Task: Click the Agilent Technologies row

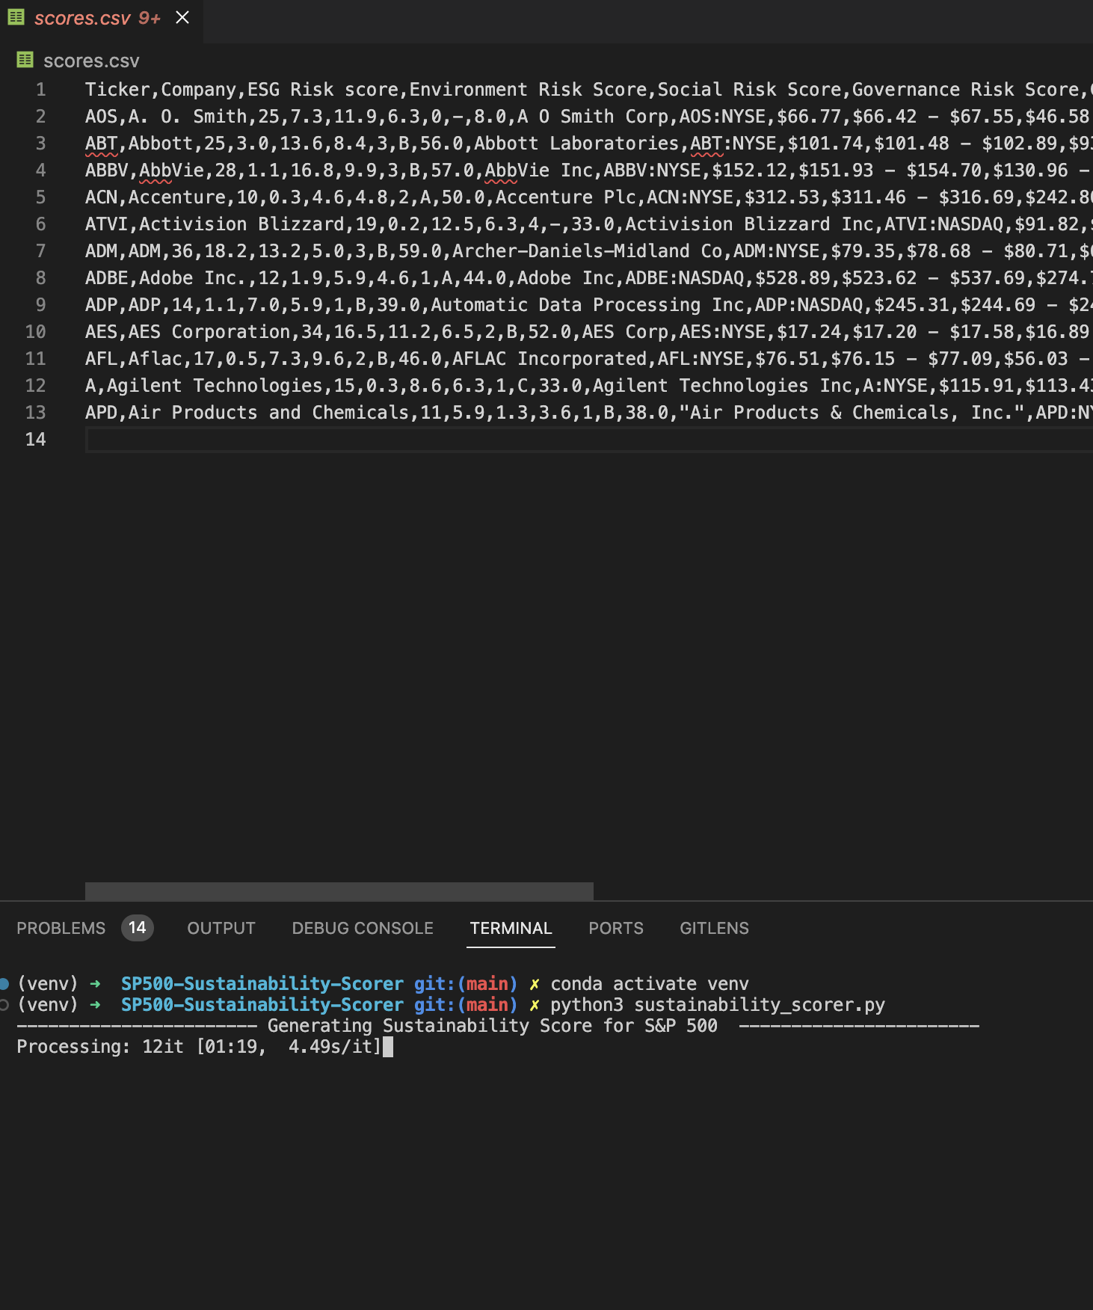Action: [589, 386]
